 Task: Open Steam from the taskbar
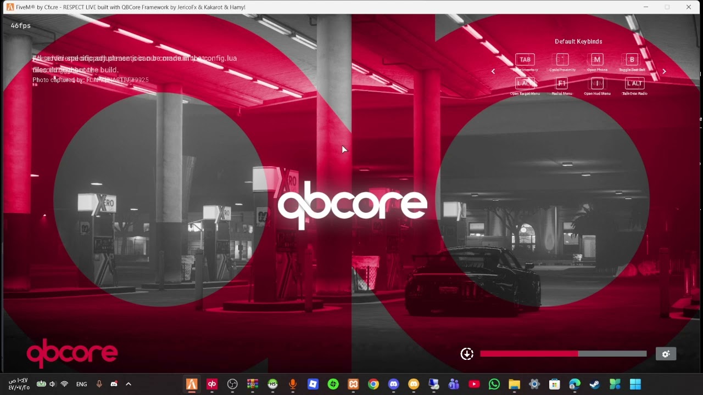[x=595, y=384]
